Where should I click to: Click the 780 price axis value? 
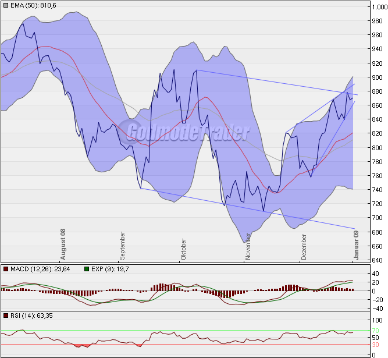378,162
